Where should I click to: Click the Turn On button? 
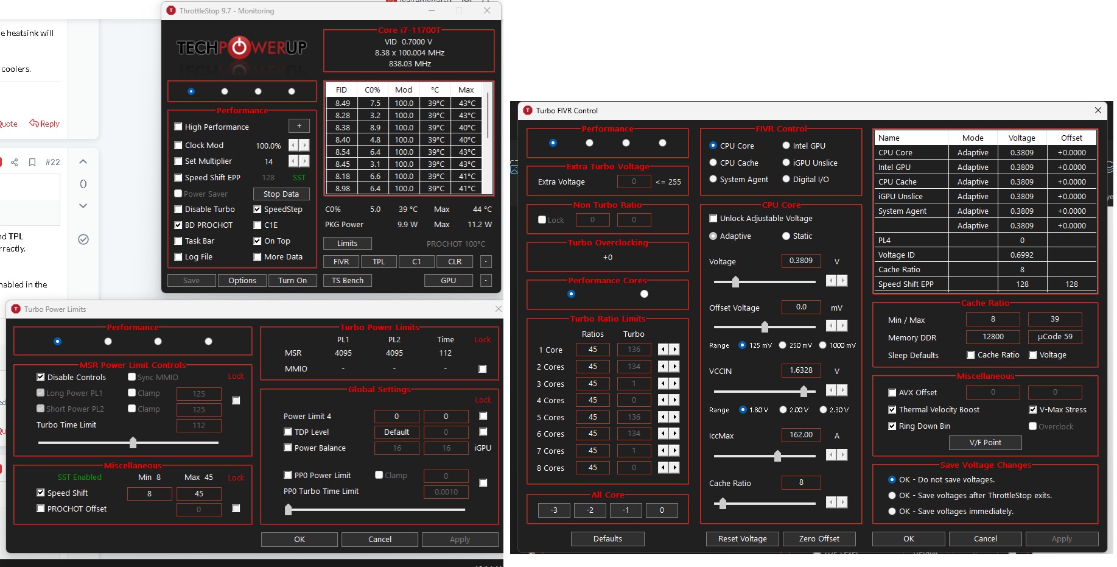point(293,280)
